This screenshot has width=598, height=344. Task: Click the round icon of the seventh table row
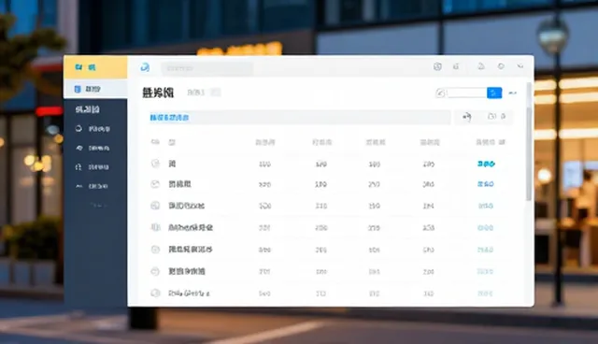coord(155,294)
